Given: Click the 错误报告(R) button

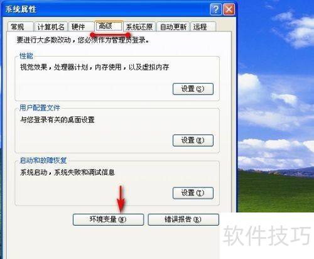Looking at the screenshot, I should click(x=183, y=219).
